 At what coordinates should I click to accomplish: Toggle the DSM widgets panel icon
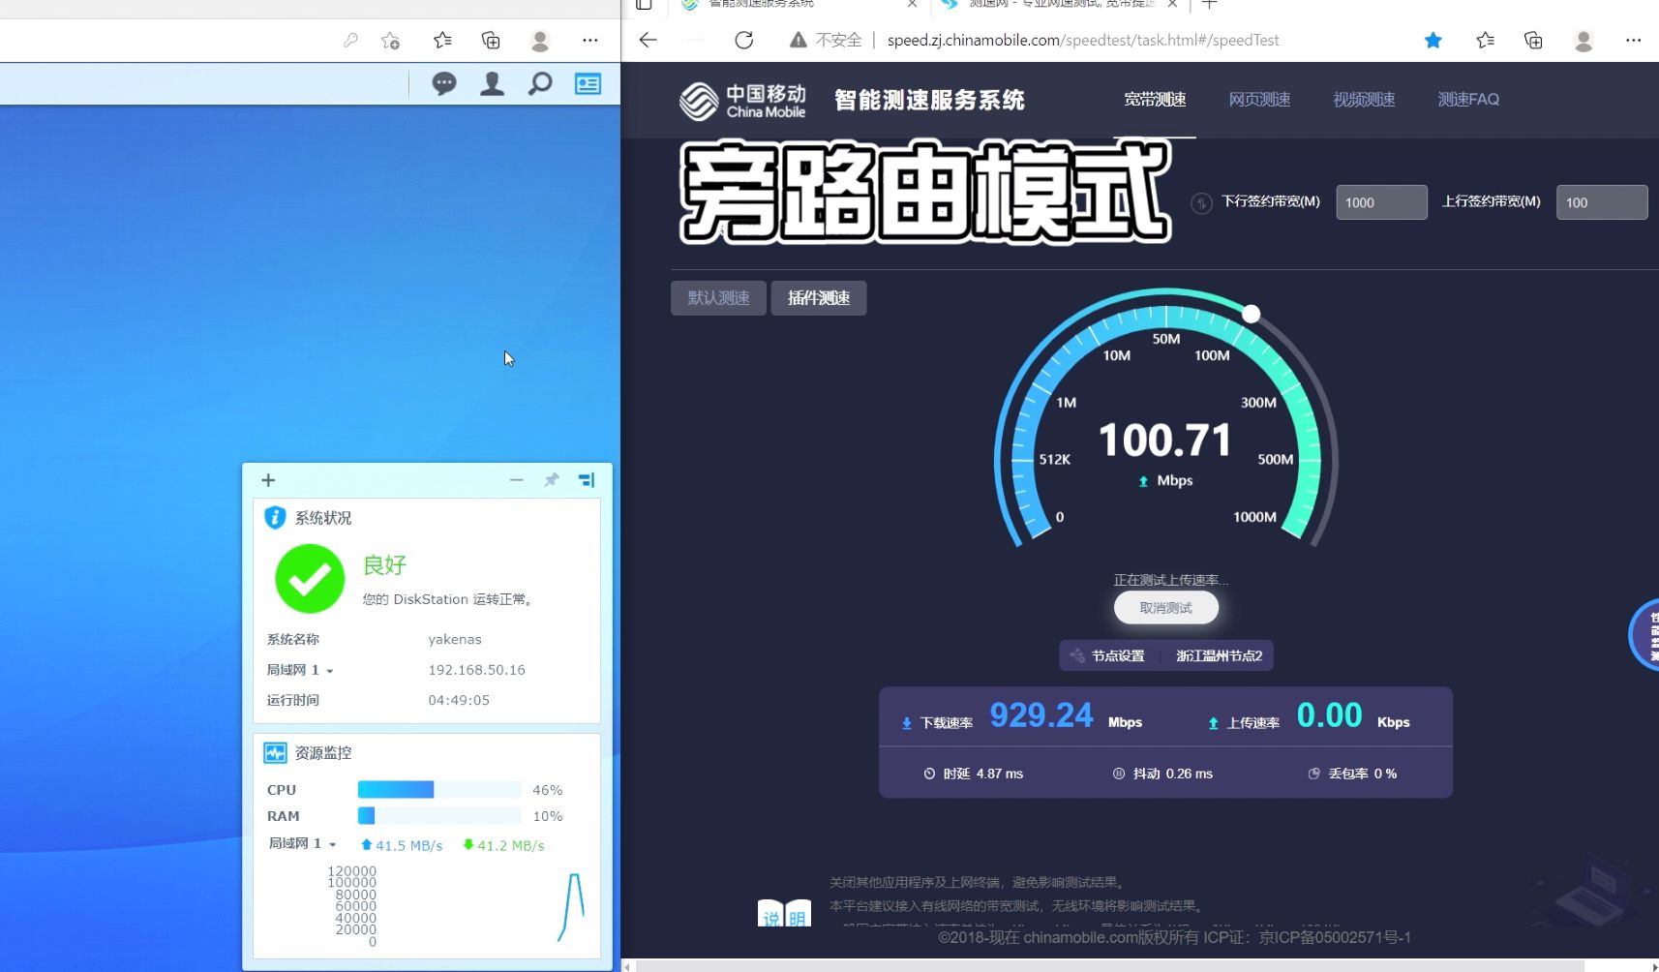(x=588, y=84)
